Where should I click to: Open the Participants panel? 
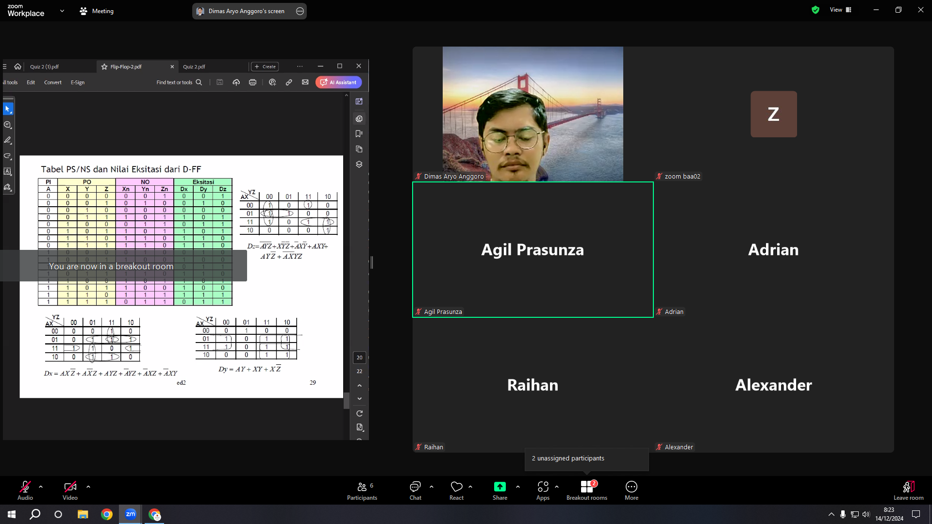362,491
